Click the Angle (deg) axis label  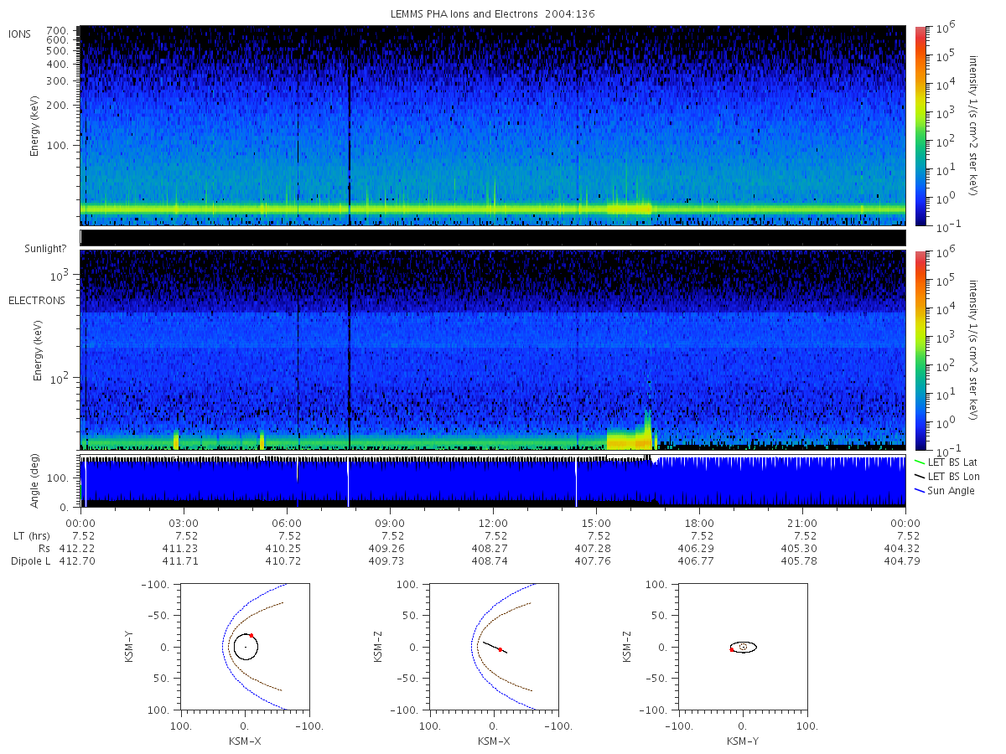pos(34,483)
